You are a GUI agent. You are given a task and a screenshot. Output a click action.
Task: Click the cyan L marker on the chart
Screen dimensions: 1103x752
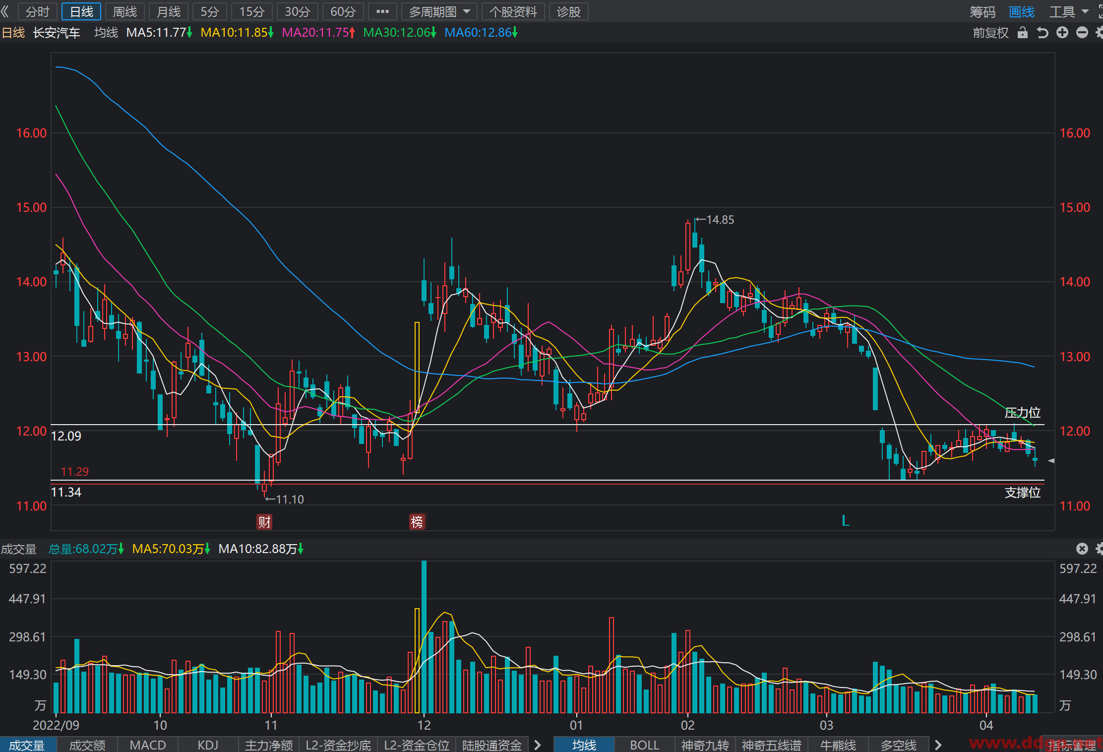846,521
